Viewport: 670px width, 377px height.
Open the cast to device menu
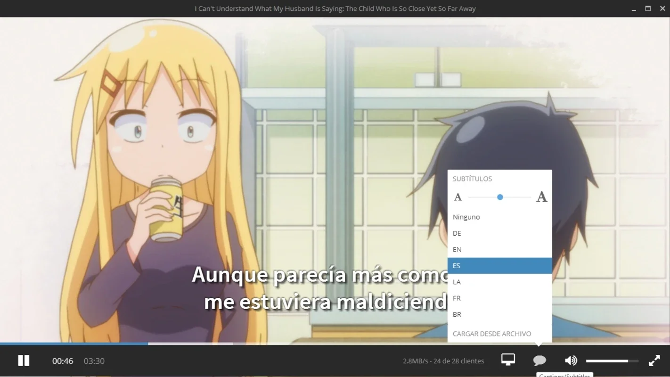coord(508,360)
